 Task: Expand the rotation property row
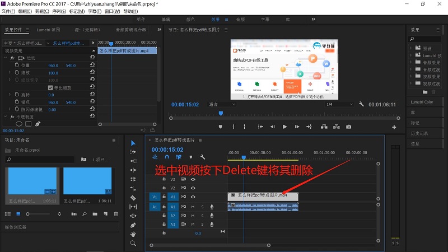pos(10,94)
